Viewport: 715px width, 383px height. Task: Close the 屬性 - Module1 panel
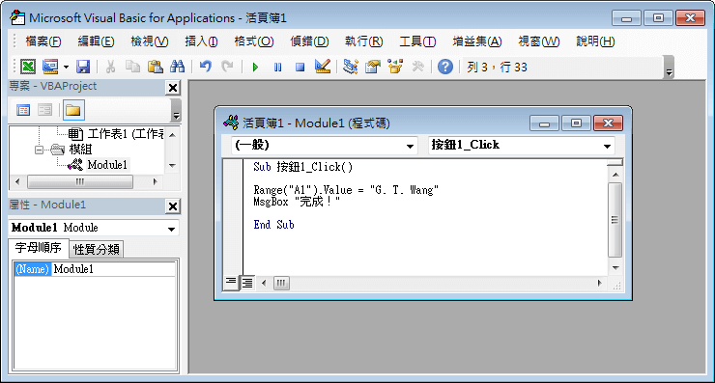(x=173, y=206)
